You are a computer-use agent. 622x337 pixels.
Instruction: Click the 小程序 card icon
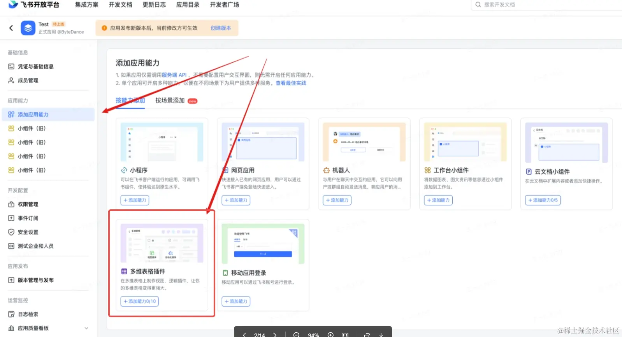124,170
